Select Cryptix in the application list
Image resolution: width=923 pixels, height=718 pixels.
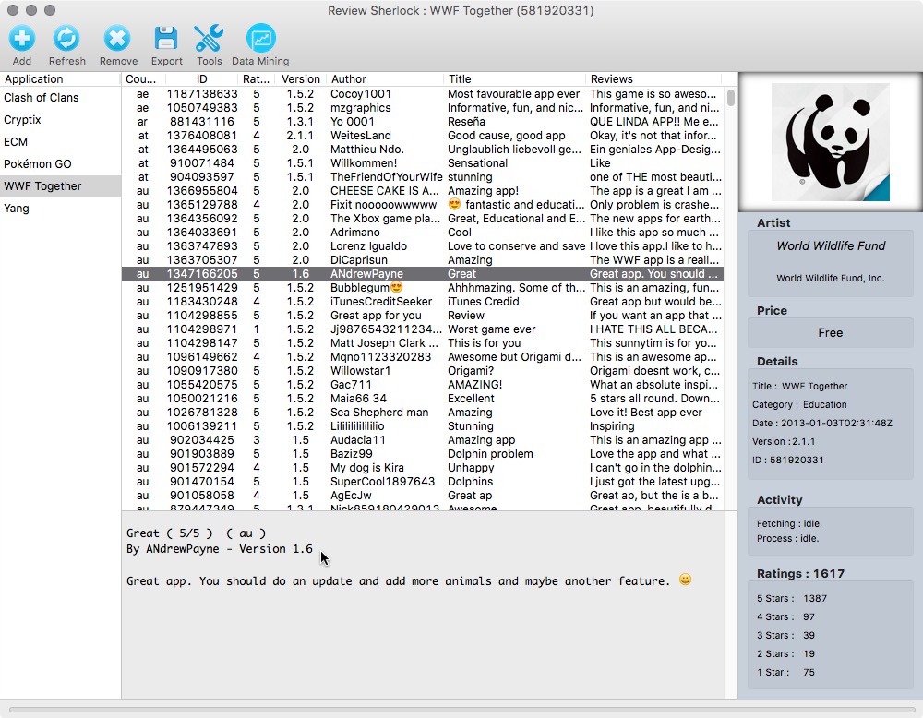coord(60,120)
